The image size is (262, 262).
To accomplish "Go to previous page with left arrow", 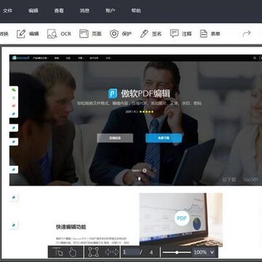I will tap(108, 253).
